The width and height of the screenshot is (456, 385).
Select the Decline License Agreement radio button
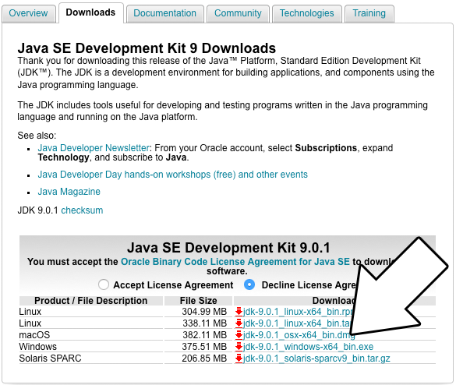pyautogui.click(x=249, y=284)
